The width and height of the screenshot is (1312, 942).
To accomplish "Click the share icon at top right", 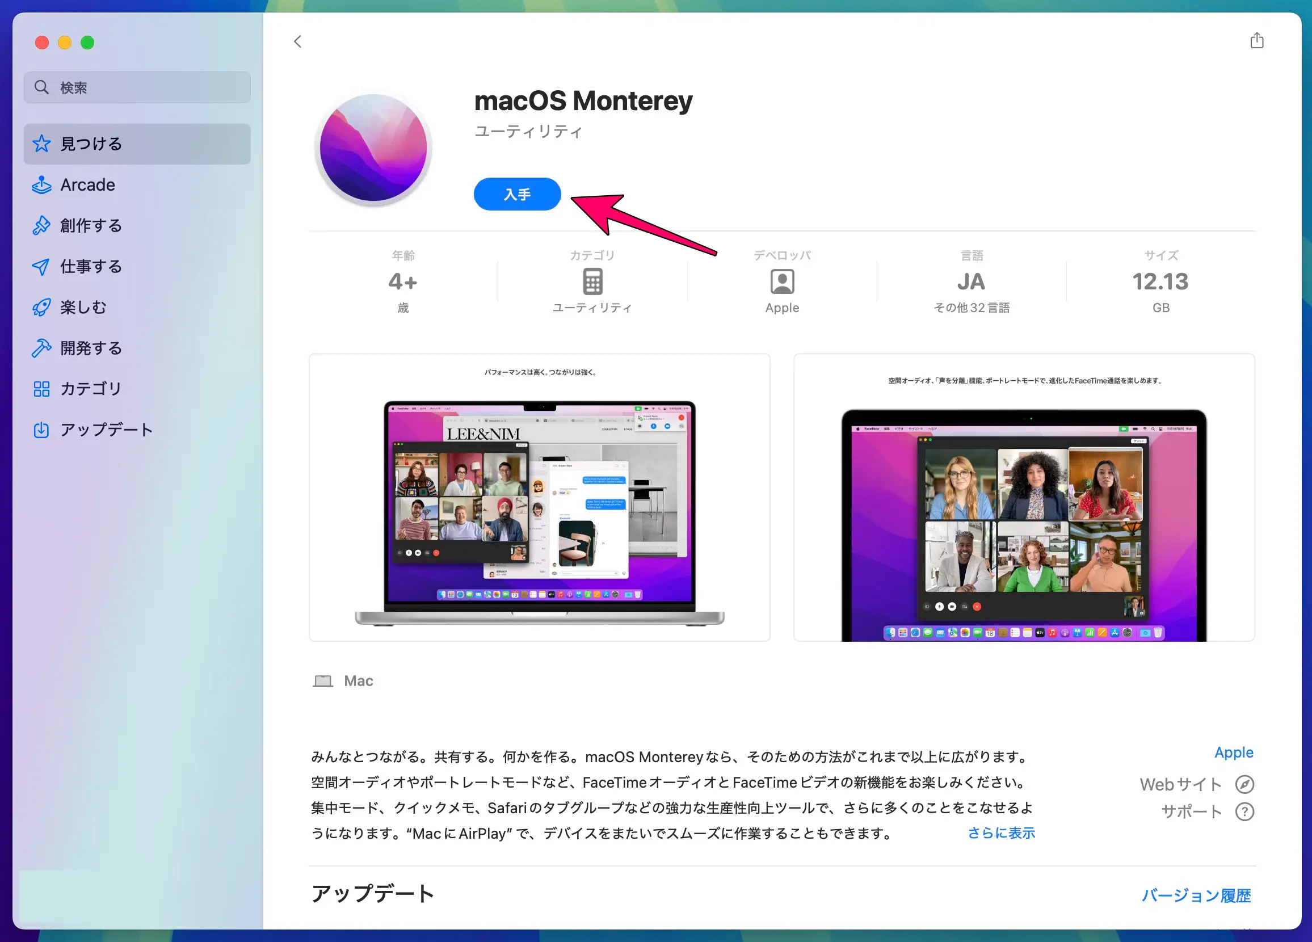I will 1256,40.
